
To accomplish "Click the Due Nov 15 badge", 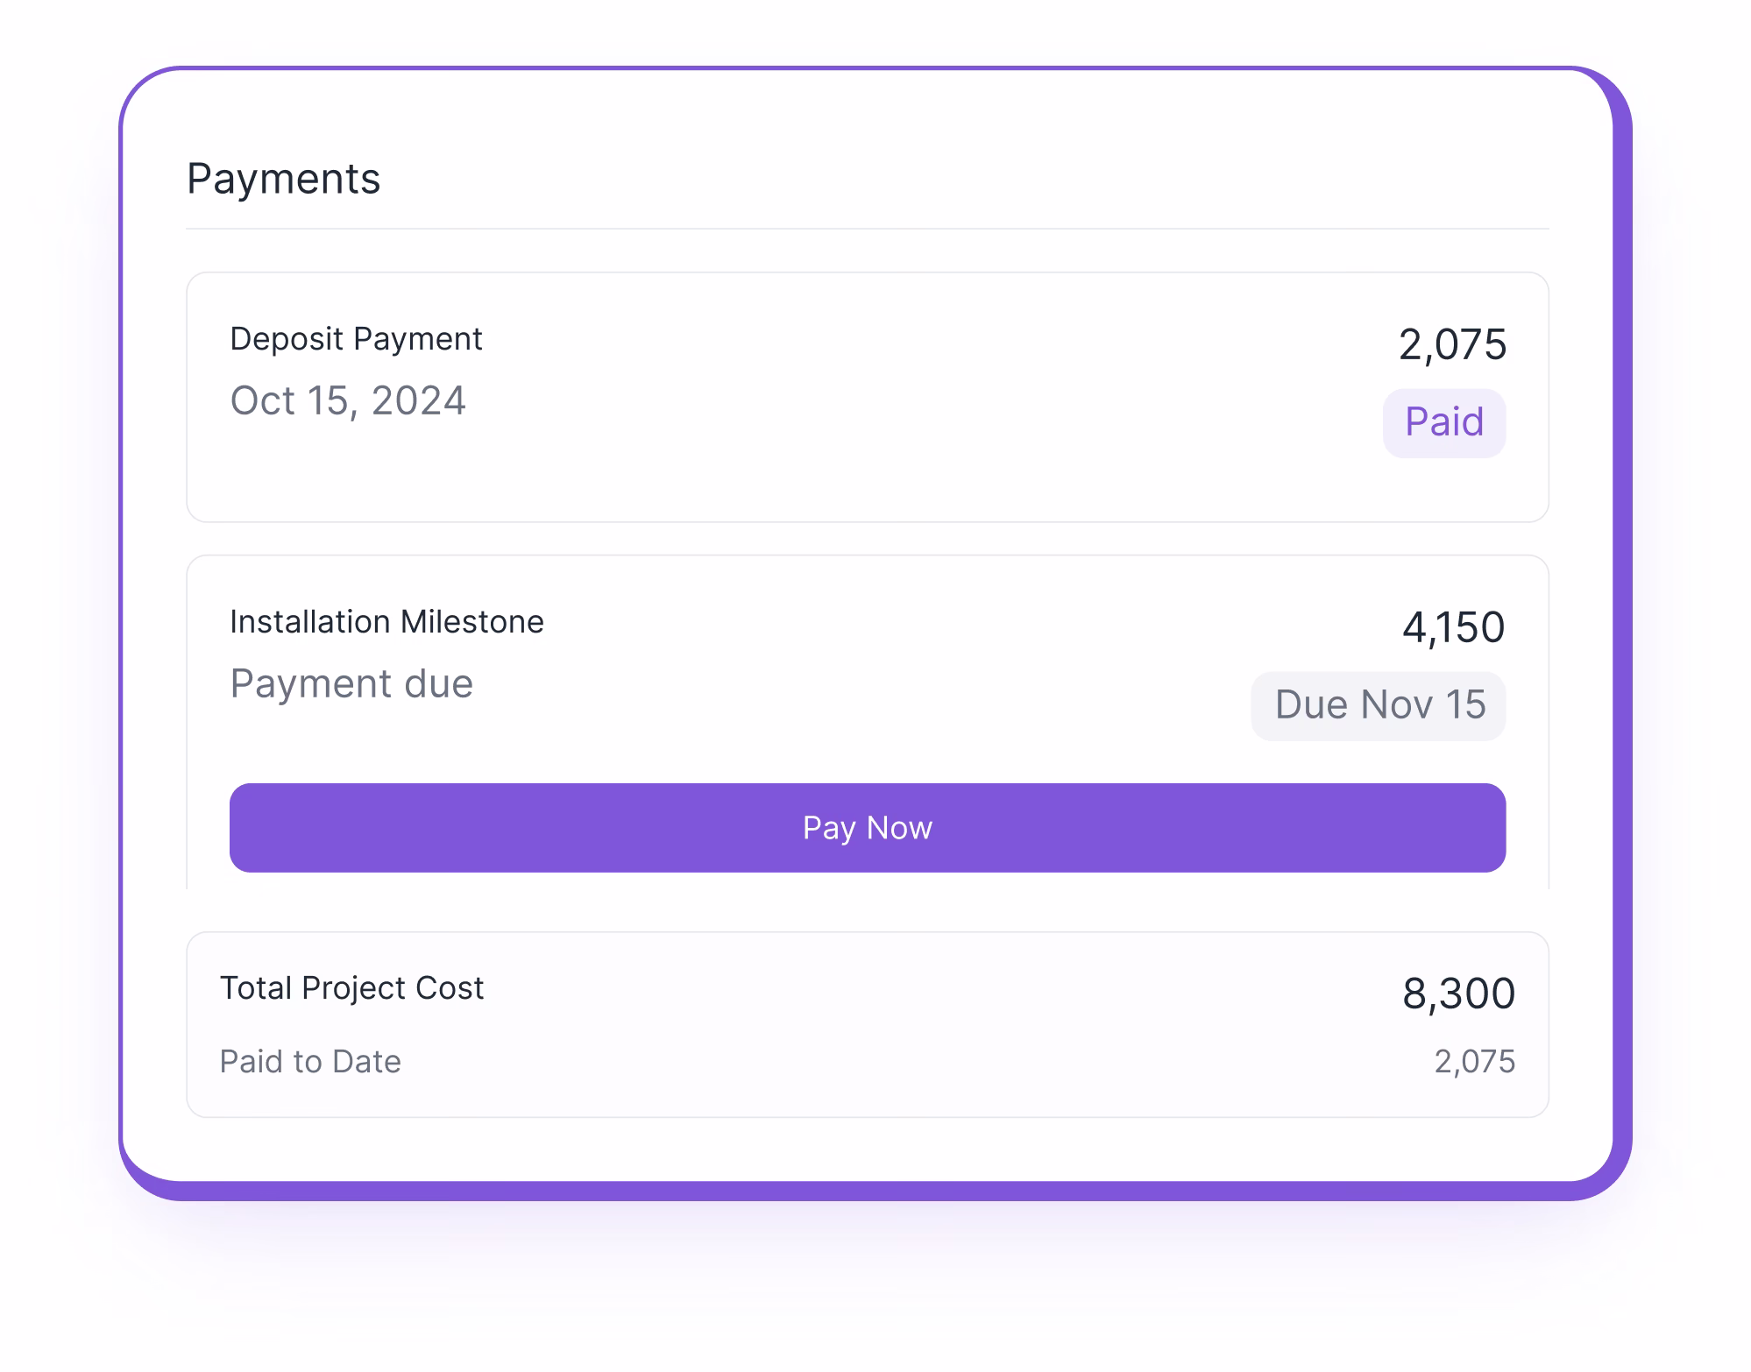I will (x=1378, y=704).
